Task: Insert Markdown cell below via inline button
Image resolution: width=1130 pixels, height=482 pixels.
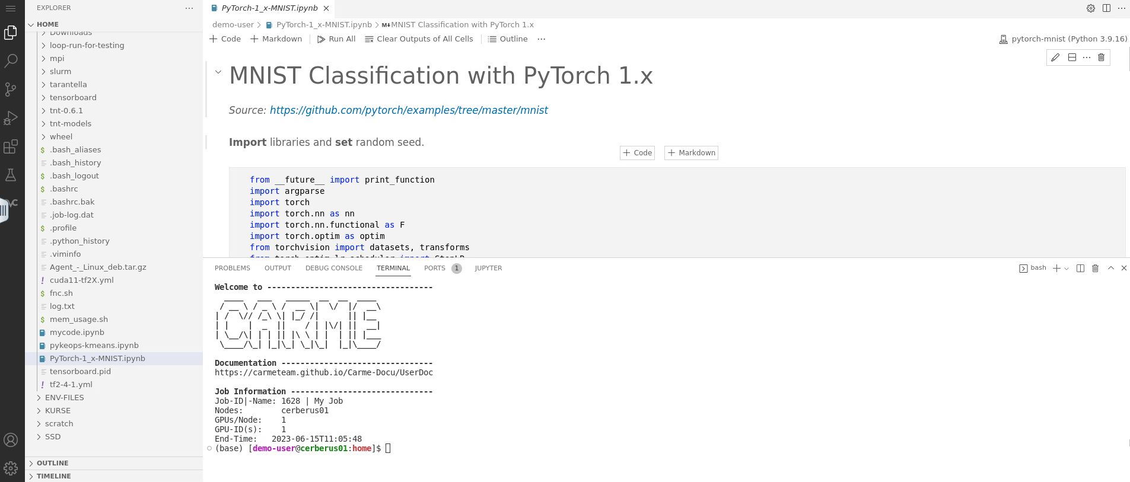Action: click(691, 153)
